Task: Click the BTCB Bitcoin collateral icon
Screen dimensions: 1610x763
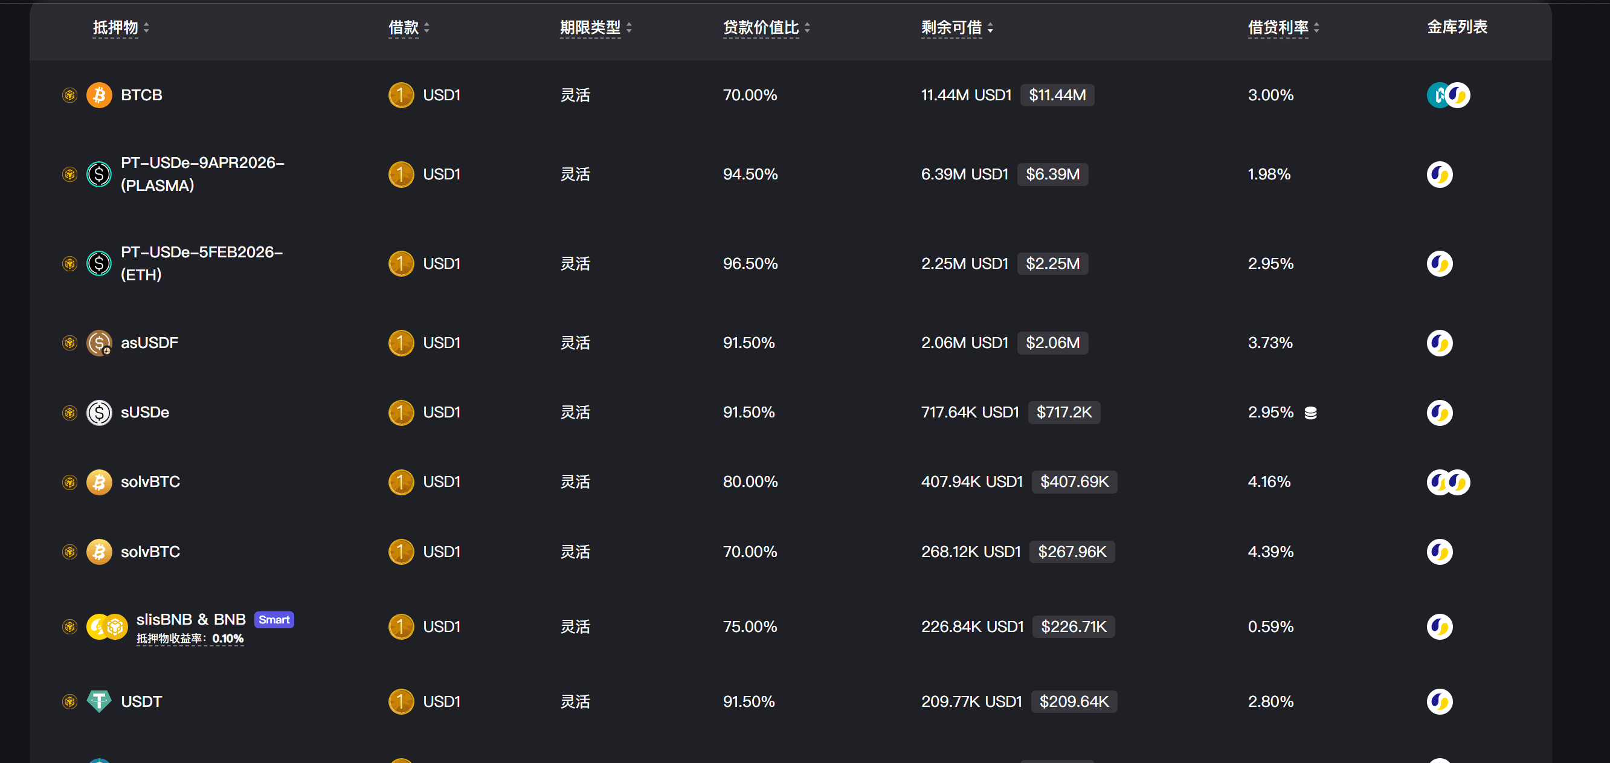Action: [x=98, y=95]
